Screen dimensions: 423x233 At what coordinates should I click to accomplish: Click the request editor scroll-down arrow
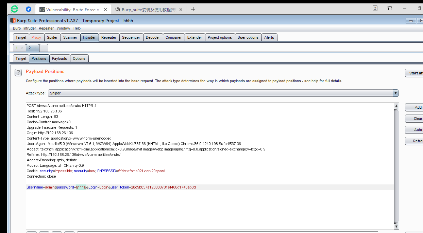[x=396, y=227]
